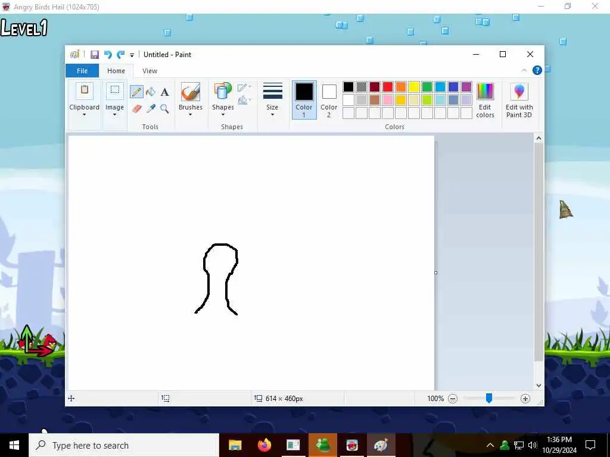Open the File menu

[x=82, y=71]
